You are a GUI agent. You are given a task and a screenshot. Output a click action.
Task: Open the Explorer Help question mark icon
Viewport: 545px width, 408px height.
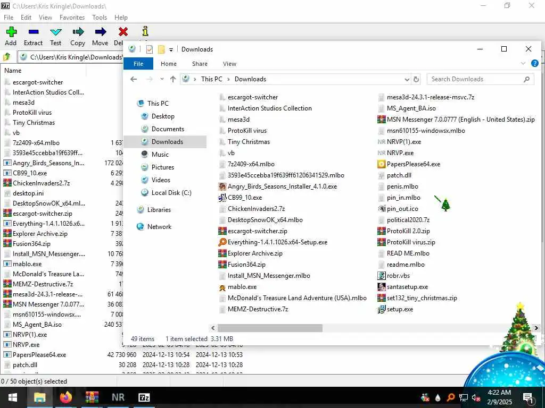point(534,63)
